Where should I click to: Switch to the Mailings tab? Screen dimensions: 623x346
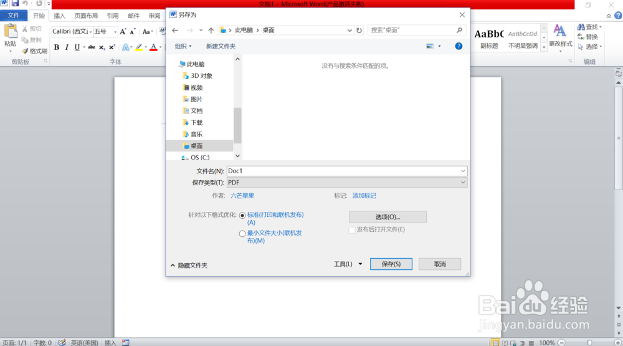(x=133, y=16)
